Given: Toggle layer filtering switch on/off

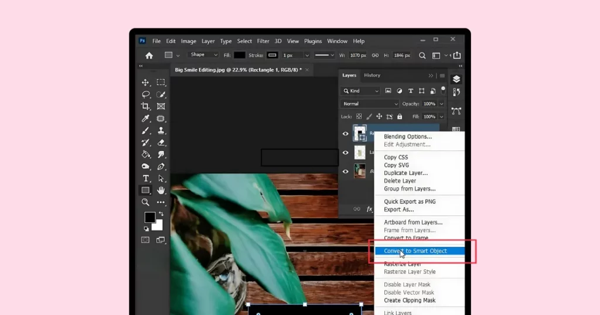Looking at the screenshot, I should click(443, 90).
